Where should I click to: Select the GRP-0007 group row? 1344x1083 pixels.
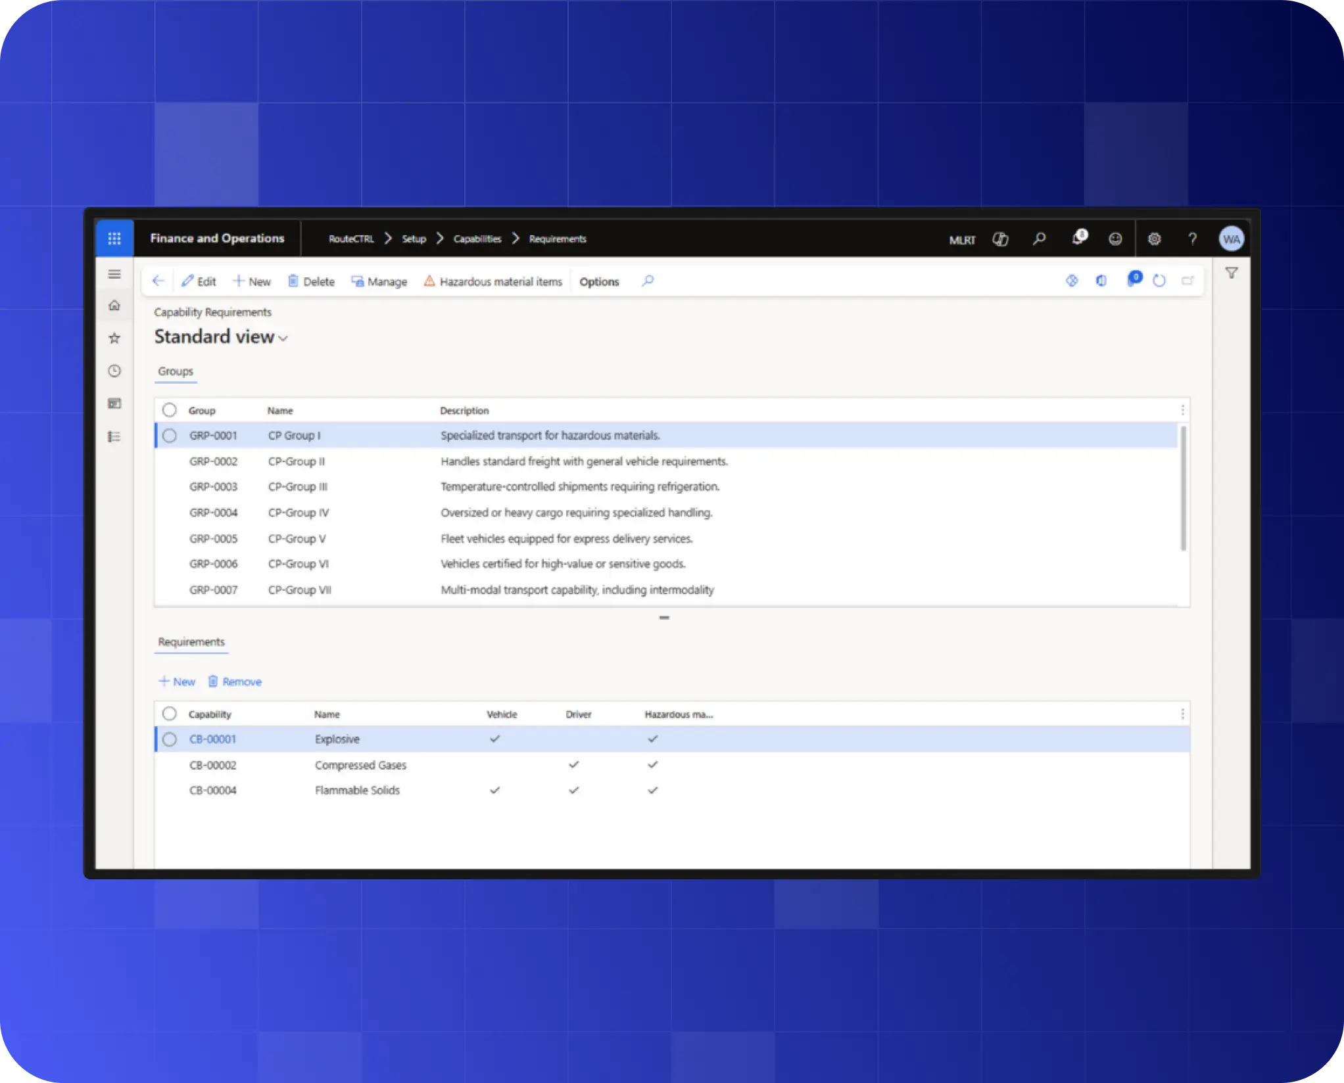(666, 590)
